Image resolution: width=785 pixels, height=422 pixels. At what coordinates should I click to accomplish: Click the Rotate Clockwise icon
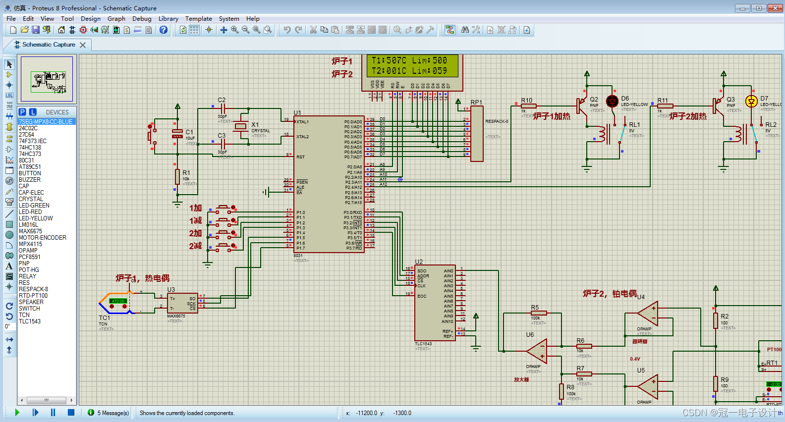click(x=9, y=306)
